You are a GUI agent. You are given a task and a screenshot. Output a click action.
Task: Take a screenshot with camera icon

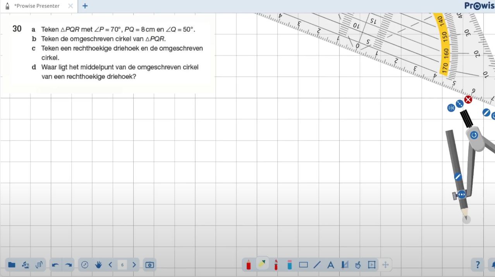[x=150, y=265]
